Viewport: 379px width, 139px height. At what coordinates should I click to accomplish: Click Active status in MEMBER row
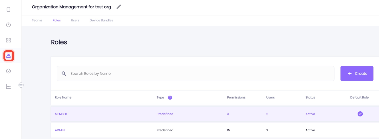[310, 114]
